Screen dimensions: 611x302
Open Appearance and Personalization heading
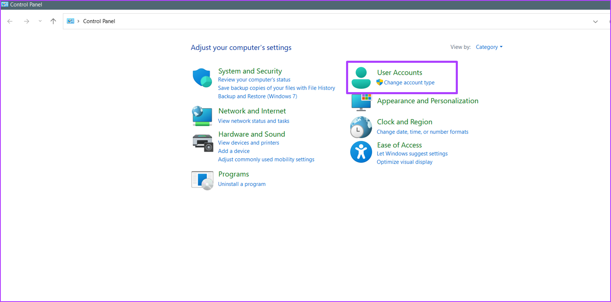pyautogui.click(x=428, y=101)
